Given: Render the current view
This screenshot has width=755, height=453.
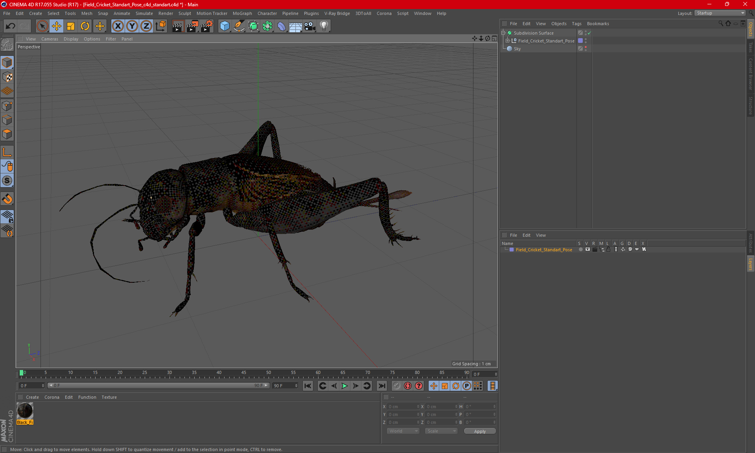Looking at the screenshot, I should pyautogui.click(x=178, y=26).
